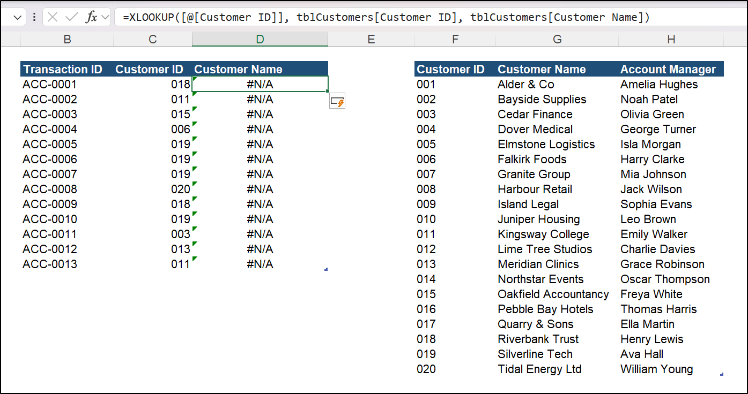The width and height of the screenshot is (748, 394).
Task: Click the Customer Name header above #N/A cells
Action: [260, 69]
